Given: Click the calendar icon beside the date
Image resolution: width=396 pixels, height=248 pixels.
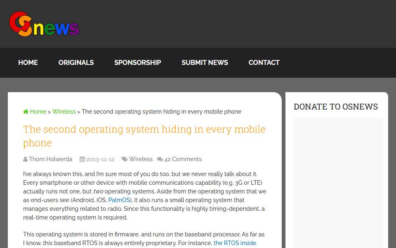Looking at the screenshot, I should pyautogui.click(x=82, y=159).
